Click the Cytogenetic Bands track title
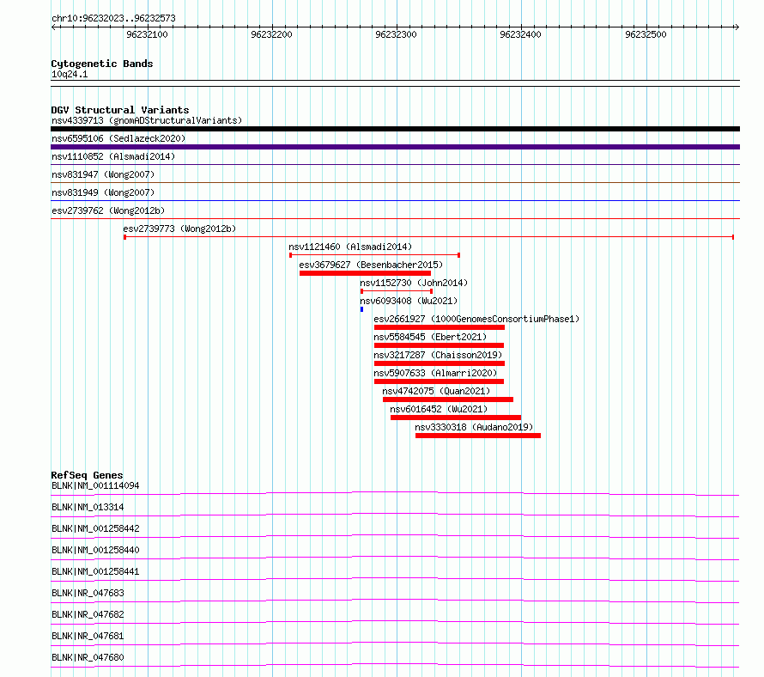The image size is (764, 677). [x=102, y=64]
